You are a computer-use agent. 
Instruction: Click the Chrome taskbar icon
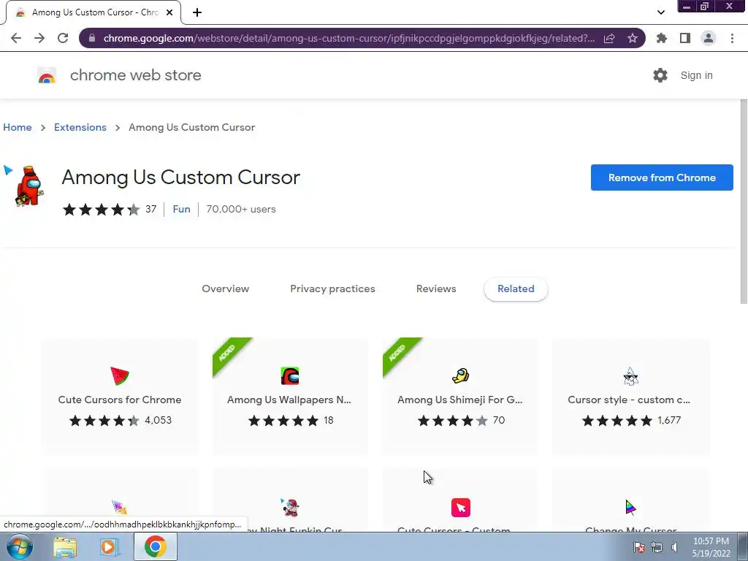tap(155, 546)
